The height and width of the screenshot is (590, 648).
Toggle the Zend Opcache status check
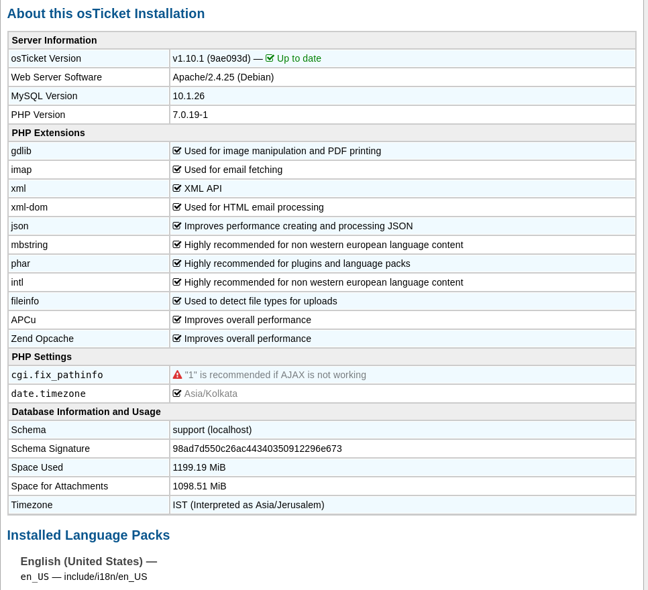pyautogui.click(x=176, y=338)
